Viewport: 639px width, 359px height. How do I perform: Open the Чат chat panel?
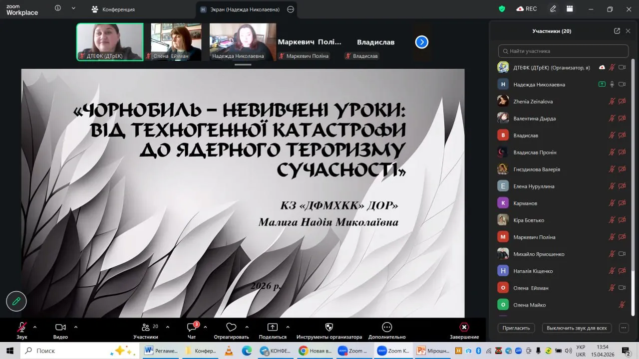tap(192, 331)
